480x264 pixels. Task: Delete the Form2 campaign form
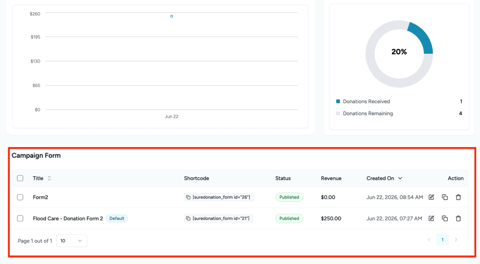pyautogui.click(x=458, y=197)
